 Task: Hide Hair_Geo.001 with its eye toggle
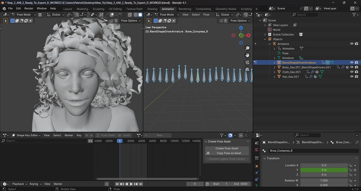point(352,76)
